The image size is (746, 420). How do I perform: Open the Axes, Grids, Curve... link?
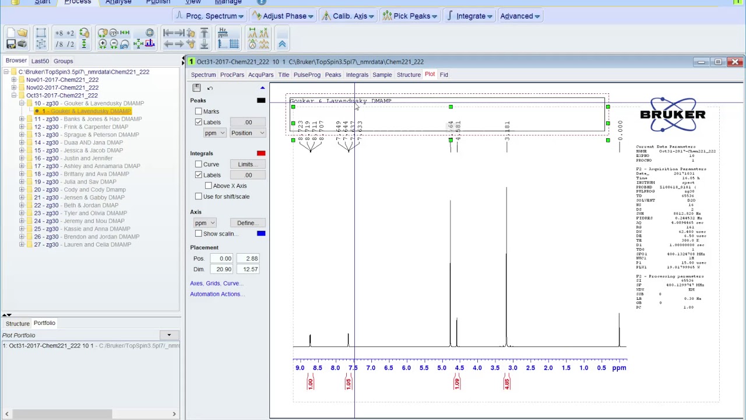tap(216, 283)
